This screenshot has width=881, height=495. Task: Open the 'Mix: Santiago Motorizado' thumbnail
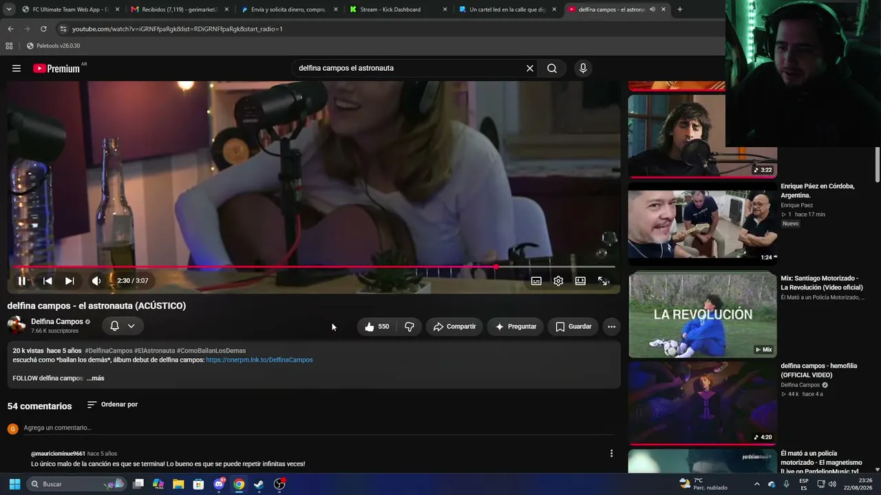pos(702,316)
